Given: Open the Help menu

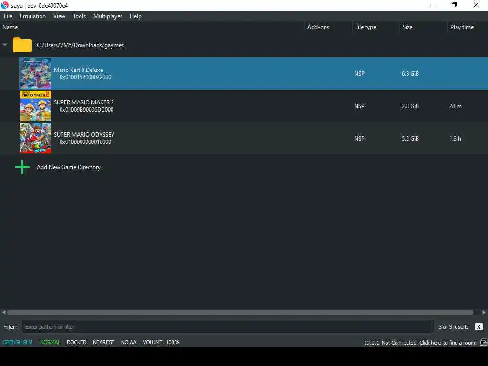Looking at the screenshot, I should 135,16.
